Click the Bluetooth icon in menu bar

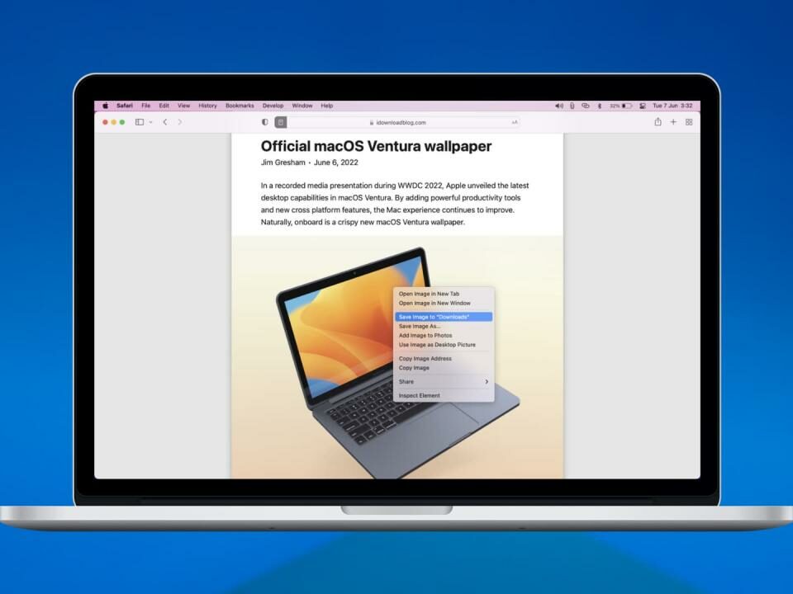tap(600, 106)
